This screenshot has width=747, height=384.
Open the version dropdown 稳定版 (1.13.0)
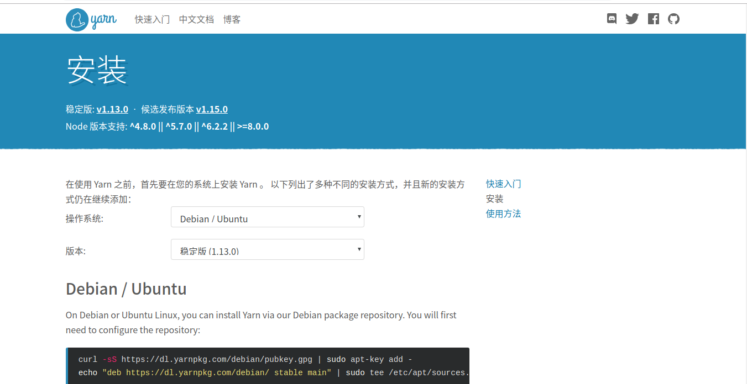tap(268, 249)
